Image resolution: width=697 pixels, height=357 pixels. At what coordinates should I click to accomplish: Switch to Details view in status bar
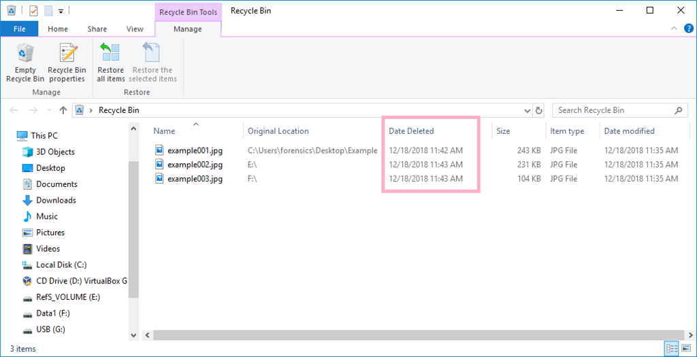[x=670, y=348]
